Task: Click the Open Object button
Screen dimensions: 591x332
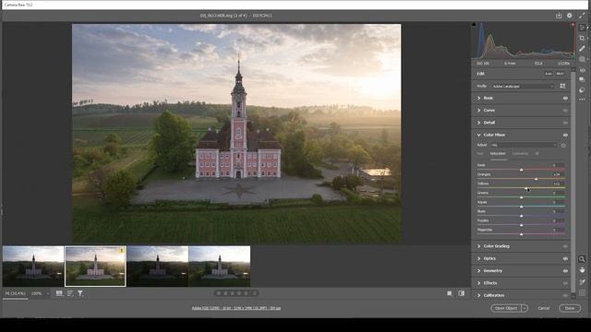Action: [x=506, y=308]
